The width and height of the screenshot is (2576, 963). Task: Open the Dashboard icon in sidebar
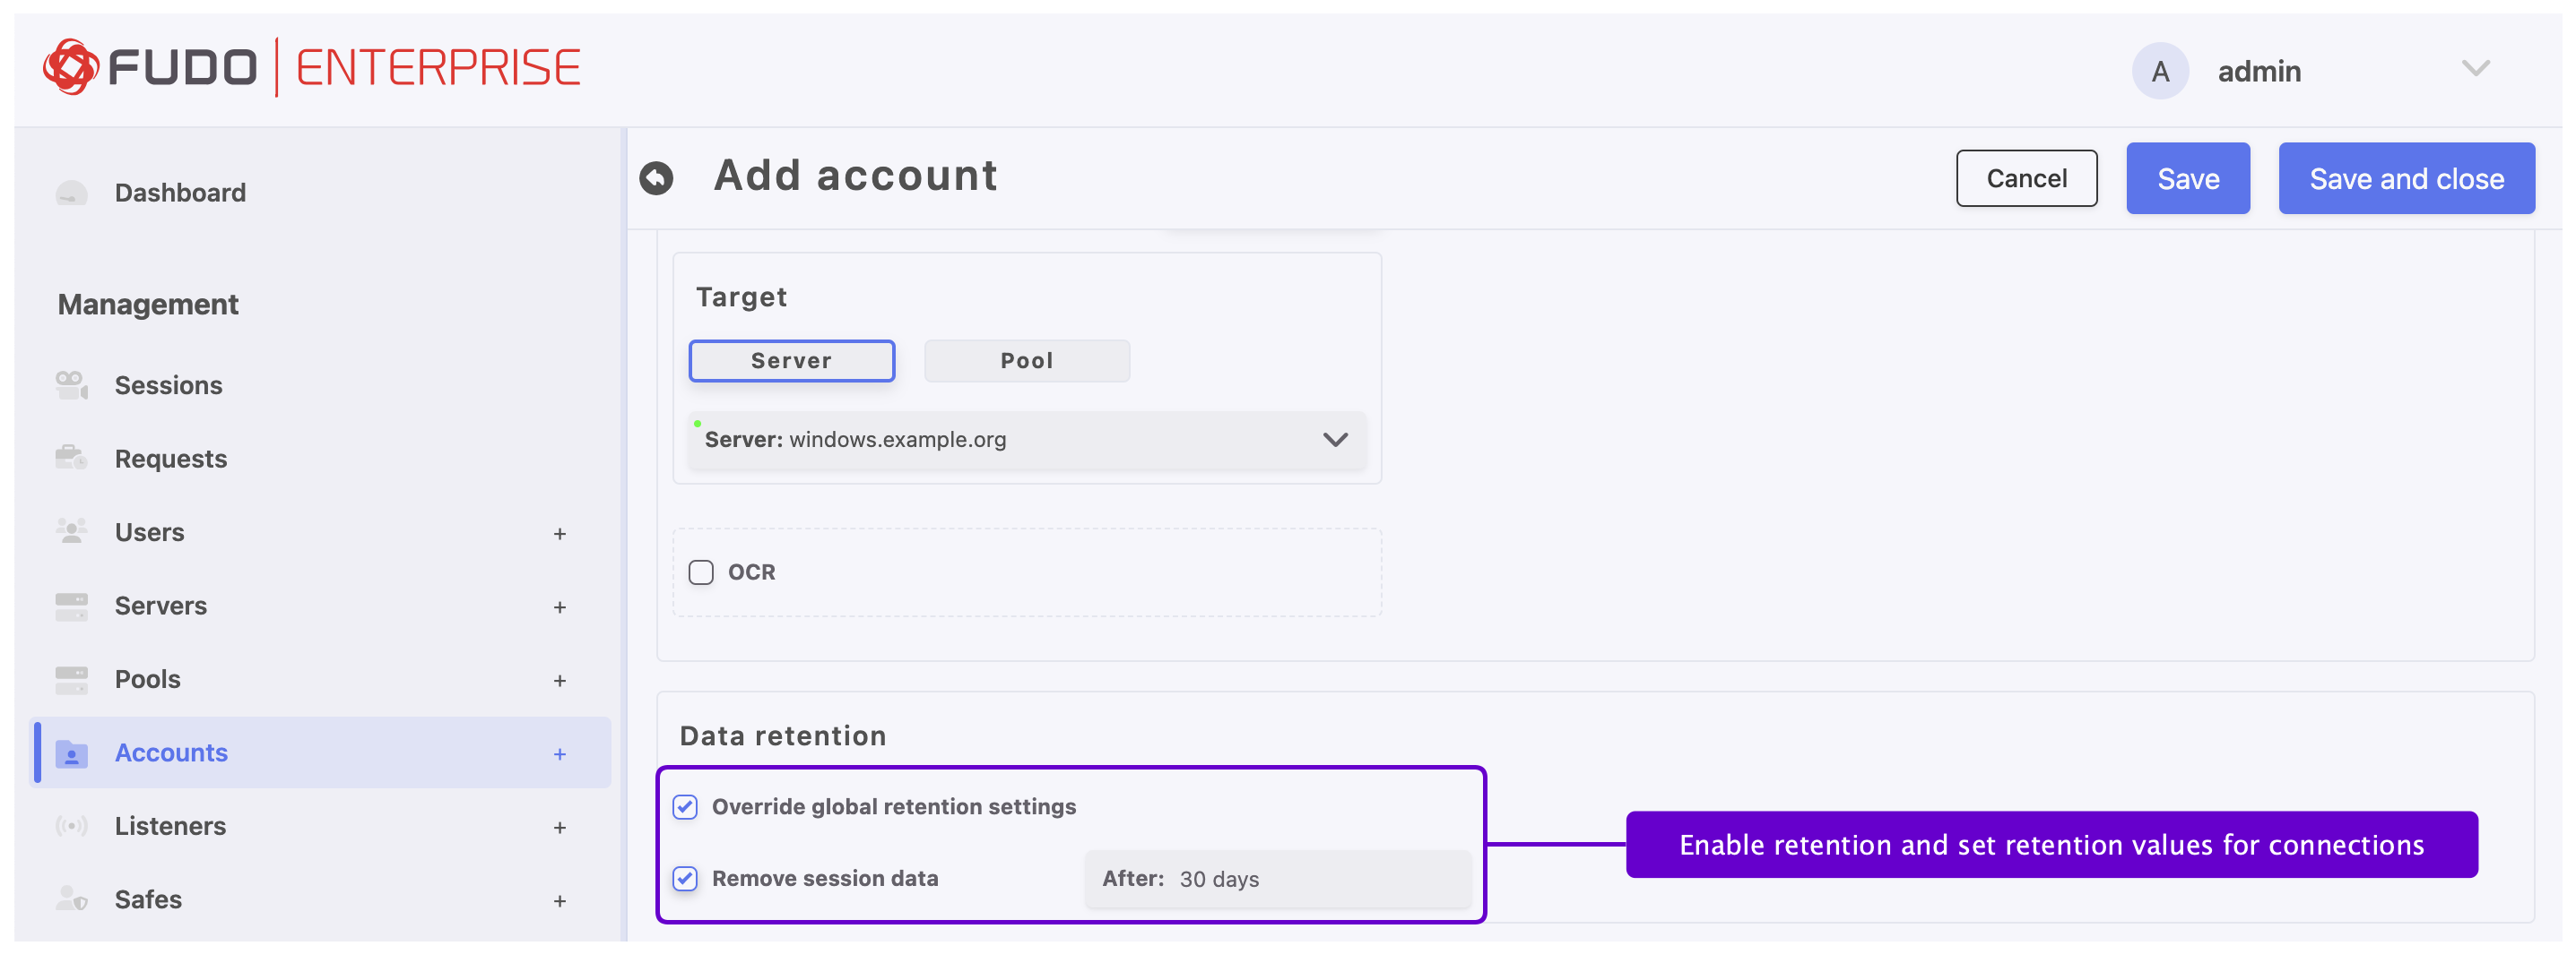click(71, 193)
